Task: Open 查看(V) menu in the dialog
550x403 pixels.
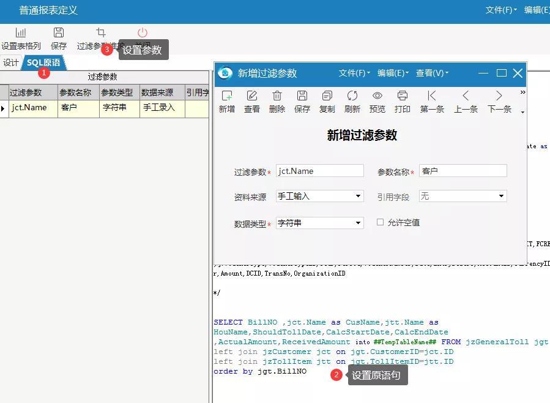Action: pyautogui.click(x=432, y=73)
